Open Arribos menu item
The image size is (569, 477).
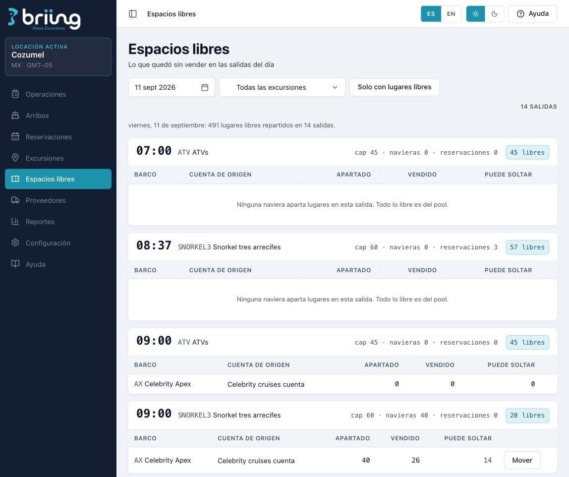(x=58, y=116)
